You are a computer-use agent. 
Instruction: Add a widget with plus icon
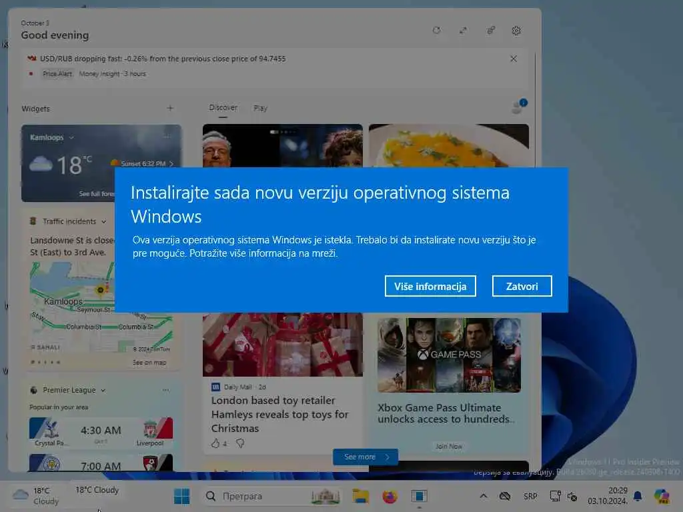pos(170,108)
